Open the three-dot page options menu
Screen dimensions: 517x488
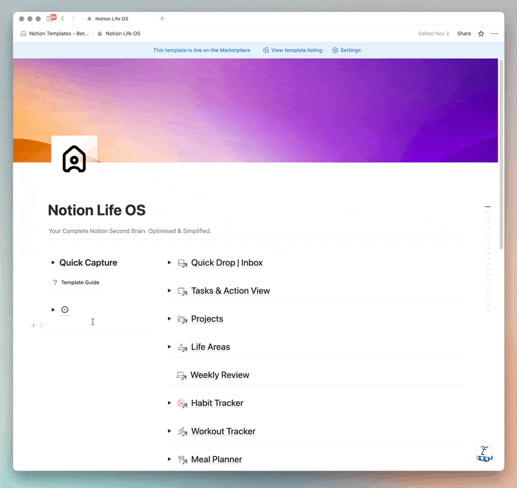(x=494, y=34)
